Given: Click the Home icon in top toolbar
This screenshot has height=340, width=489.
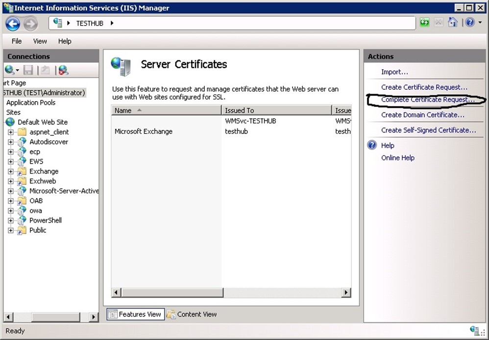Looking at the screenshot, I should pyautogui.click(x=453, y=23).
